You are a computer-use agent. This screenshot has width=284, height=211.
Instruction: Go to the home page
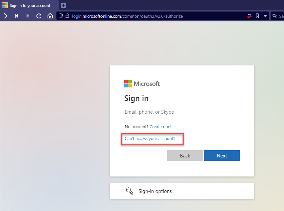pos(50,16)
